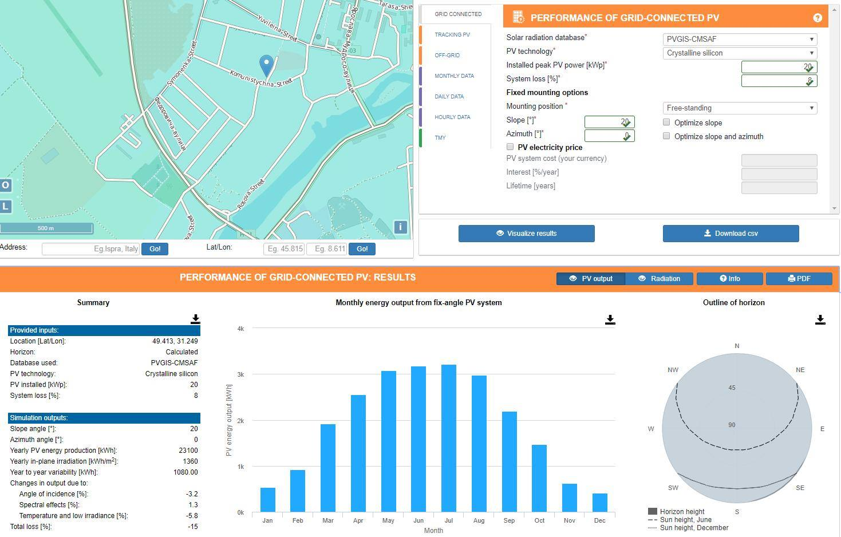
Task: Click the blue map location pin
Action: click(x=266, y=65)
